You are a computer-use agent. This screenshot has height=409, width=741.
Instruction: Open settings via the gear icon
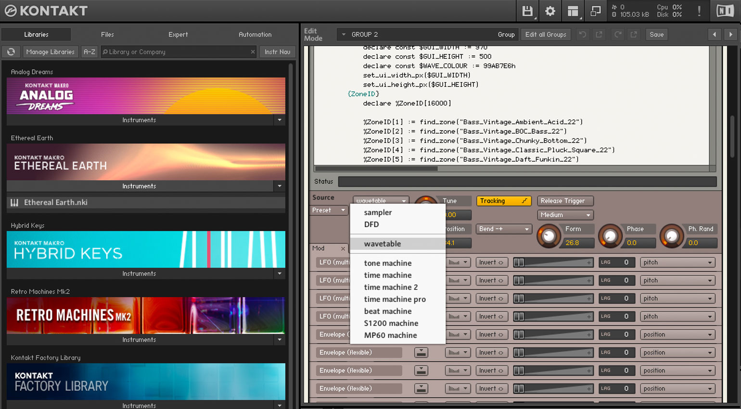[550, 11]
